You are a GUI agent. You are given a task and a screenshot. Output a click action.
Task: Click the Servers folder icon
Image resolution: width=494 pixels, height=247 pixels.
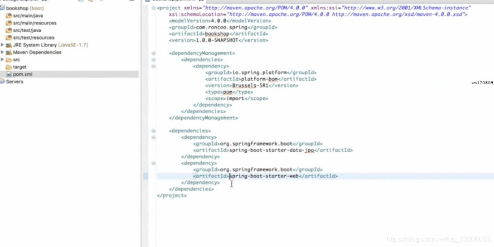coord(3,81)
